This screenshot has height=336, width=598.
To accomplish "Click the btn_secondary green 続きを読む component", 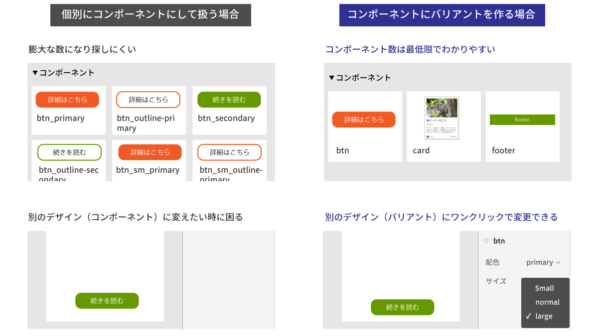I will coord(229,100).
